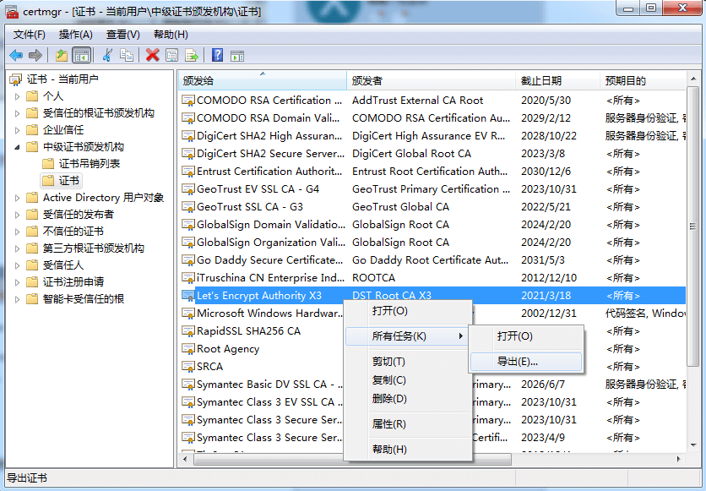Select the GeoTrust EV SSL CA - G4 icon
Viewport: 706px width, 491px height.
click(187, 189)
